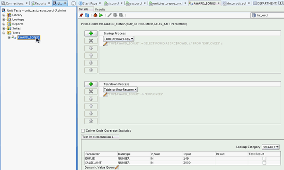Image resolution: width=284 pixels, height=170 pixels.
Task: Switch to the Reports navigator tab
Action: coord(40,3)
